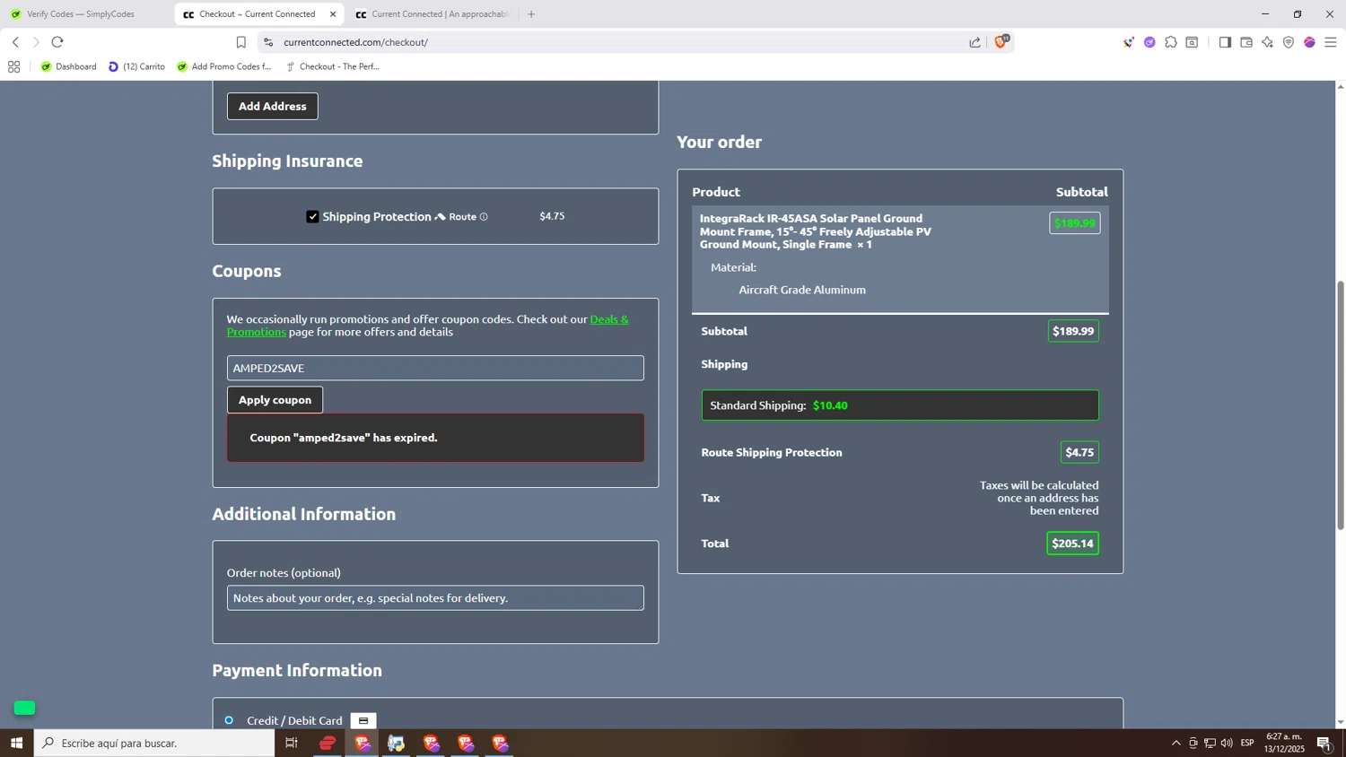Open the profile avatar icon
1346x757 pixels.
[x=1309, y=42]
